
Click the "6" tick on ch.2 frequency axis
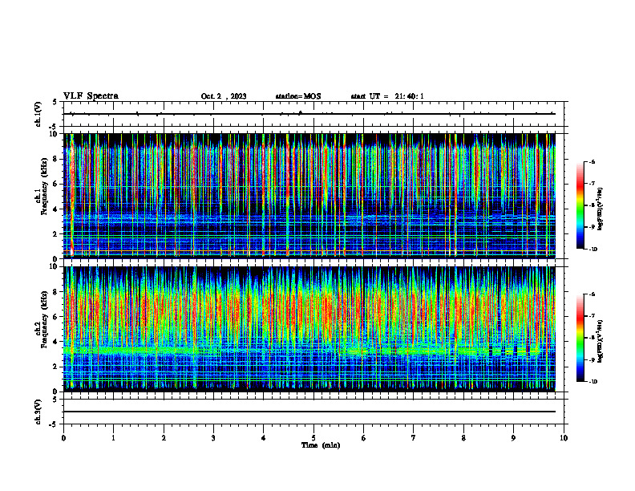pyautogui.click(x=57, y=317)
